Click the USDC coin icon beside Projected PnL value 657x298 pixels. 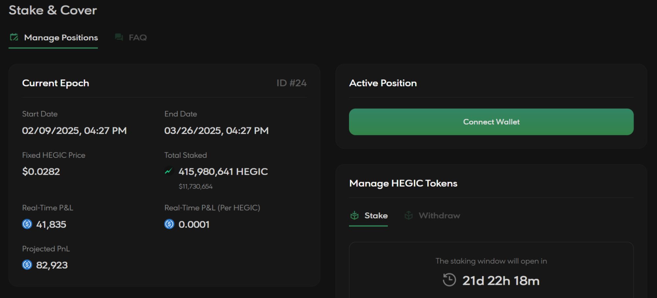[27, 265]
